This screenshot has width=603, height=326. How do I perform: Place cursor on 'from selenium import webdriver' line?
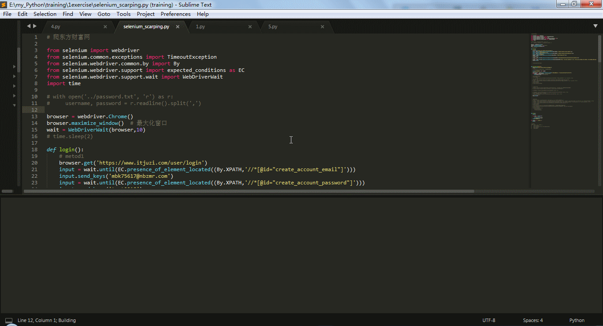[93, 50]
